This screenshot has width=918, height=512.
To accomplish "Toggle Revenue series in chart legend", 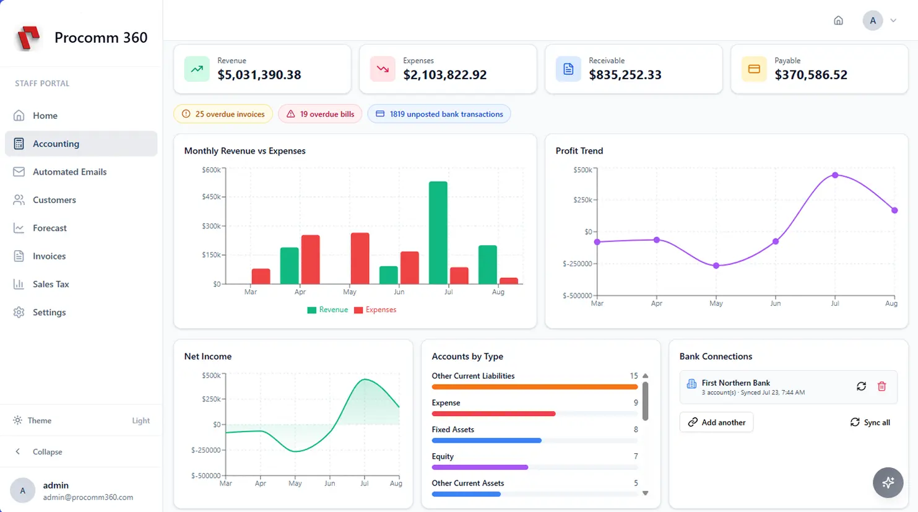I will [x=327, y=310].
